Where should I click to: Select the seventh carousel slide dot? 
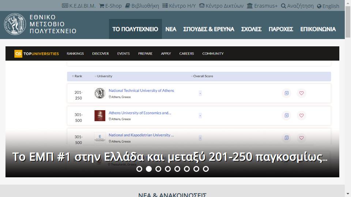pos(196,169)
